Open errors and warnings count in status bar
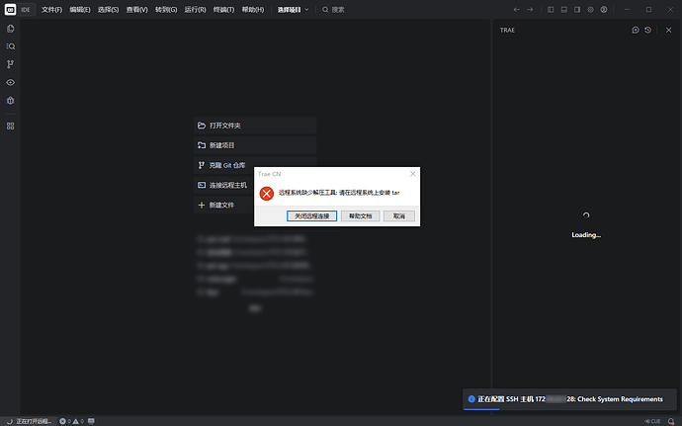This screenshot has width=682, height=426. [x=71, y=421]
